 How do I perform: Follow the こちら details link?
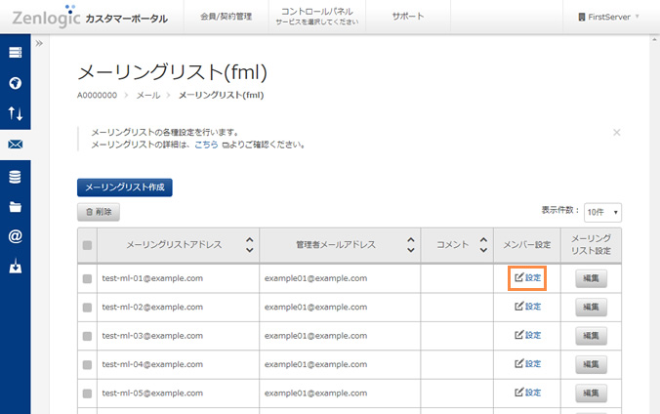(x=206, y=145)
